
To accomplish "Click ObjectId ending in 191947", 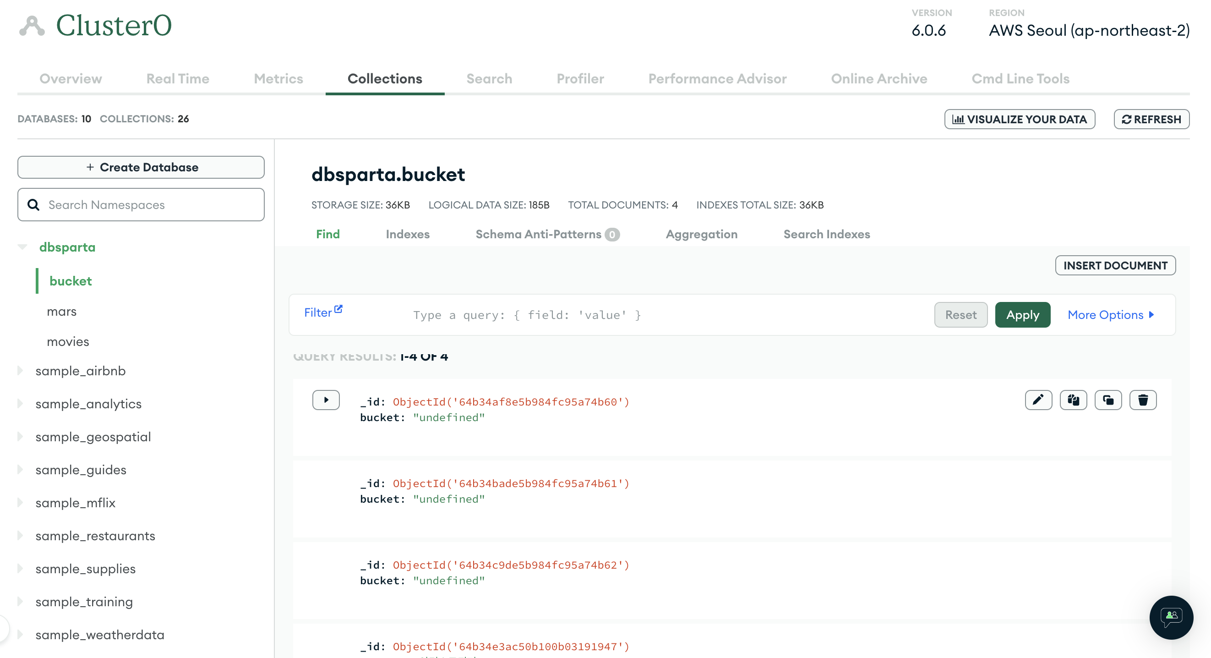I will 511,646.
